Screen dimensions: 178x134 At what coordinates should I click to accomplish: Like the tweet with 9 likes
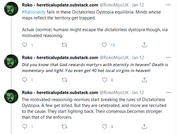click(104, 127)
